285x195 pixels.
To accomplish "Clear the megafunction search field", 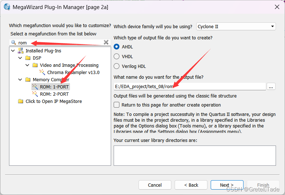I will (x=106, y=42).
